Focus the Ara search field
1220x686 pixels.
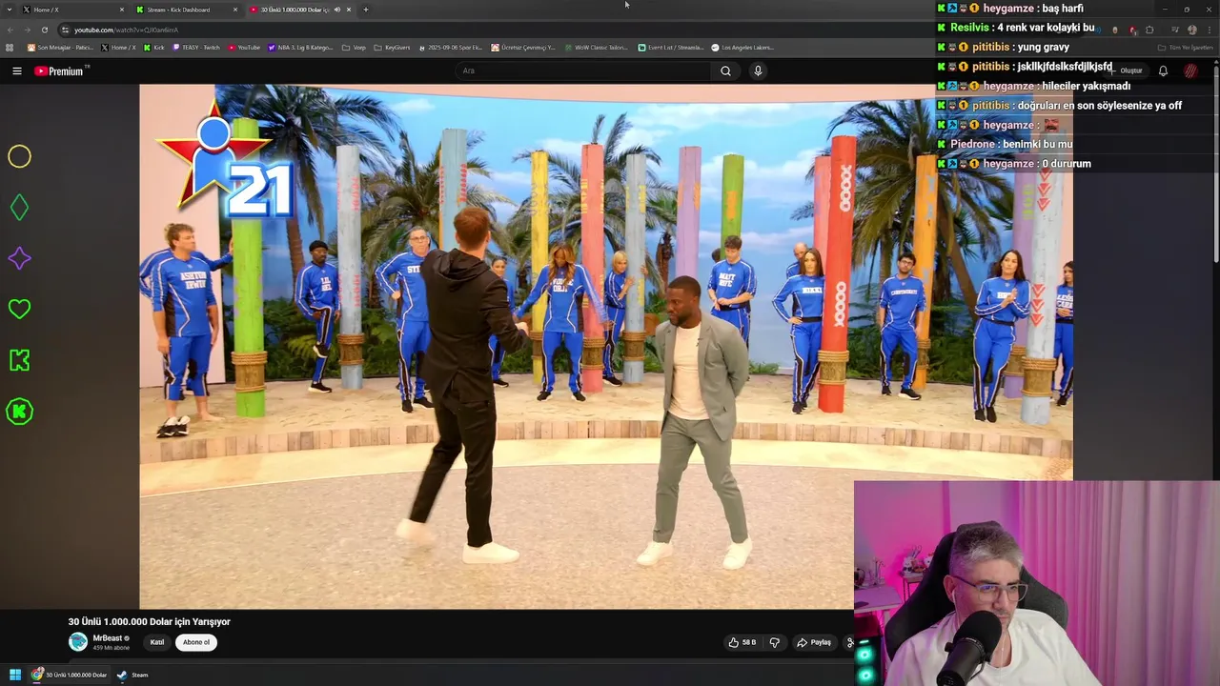[583, 71]
